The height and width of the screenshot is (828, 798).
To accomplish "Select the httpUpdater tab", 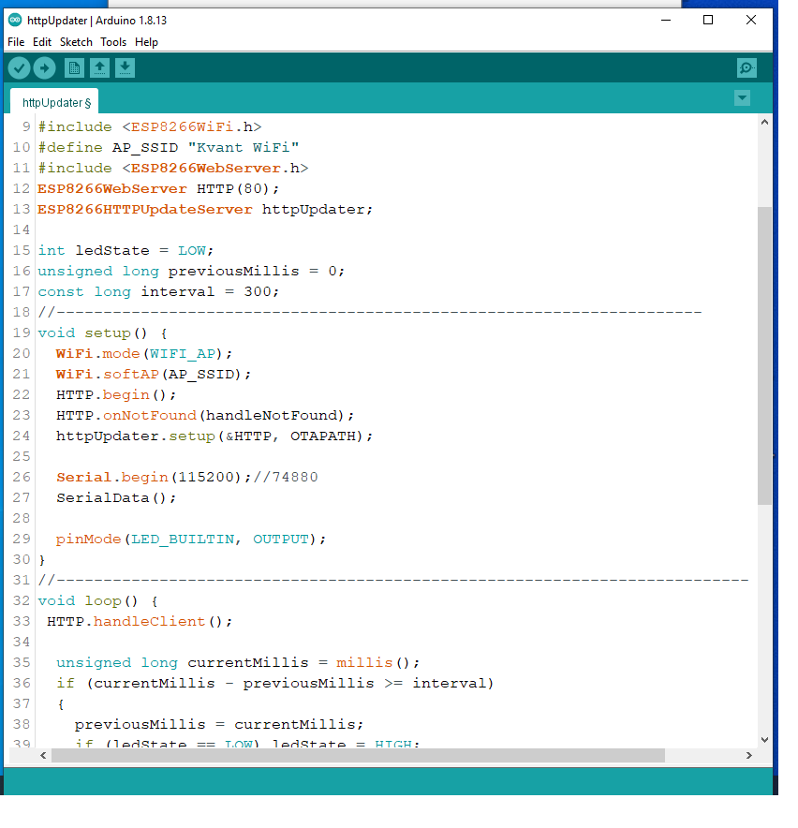I will pyautogui.click(x=55, y=102).
